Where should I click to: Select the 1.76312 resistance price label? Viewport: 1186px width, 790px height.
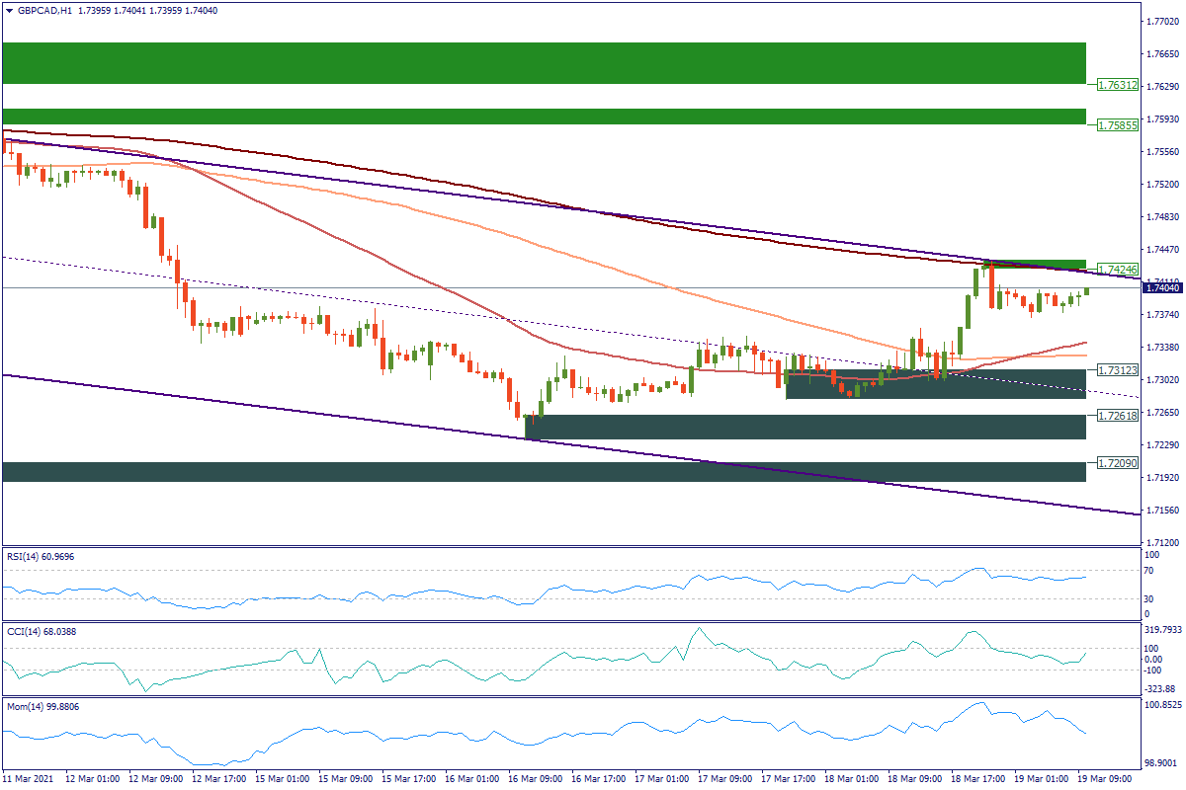pos(1117,85)
